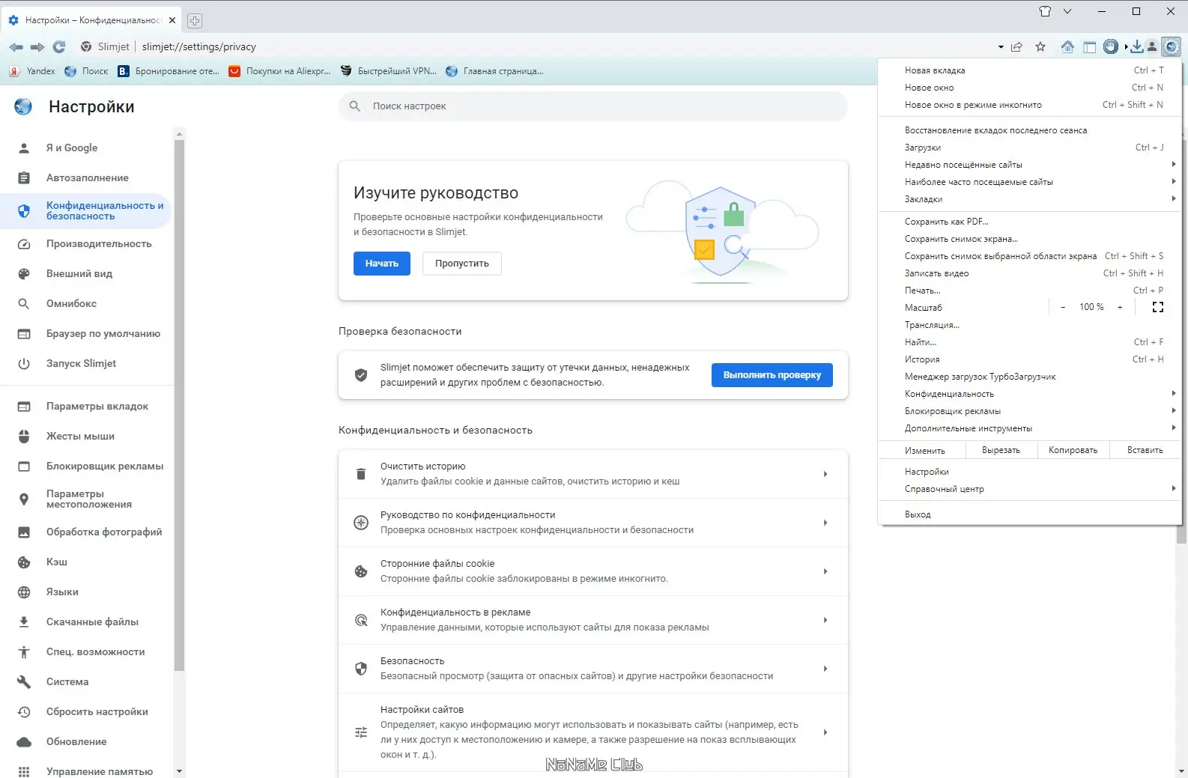The width and height of the screenshot is (1188, 778).
Task: Click the share page icon in address bar
Action: [1016, 46]
